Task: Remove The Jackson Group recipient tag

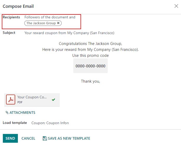Action: [58, 23]
